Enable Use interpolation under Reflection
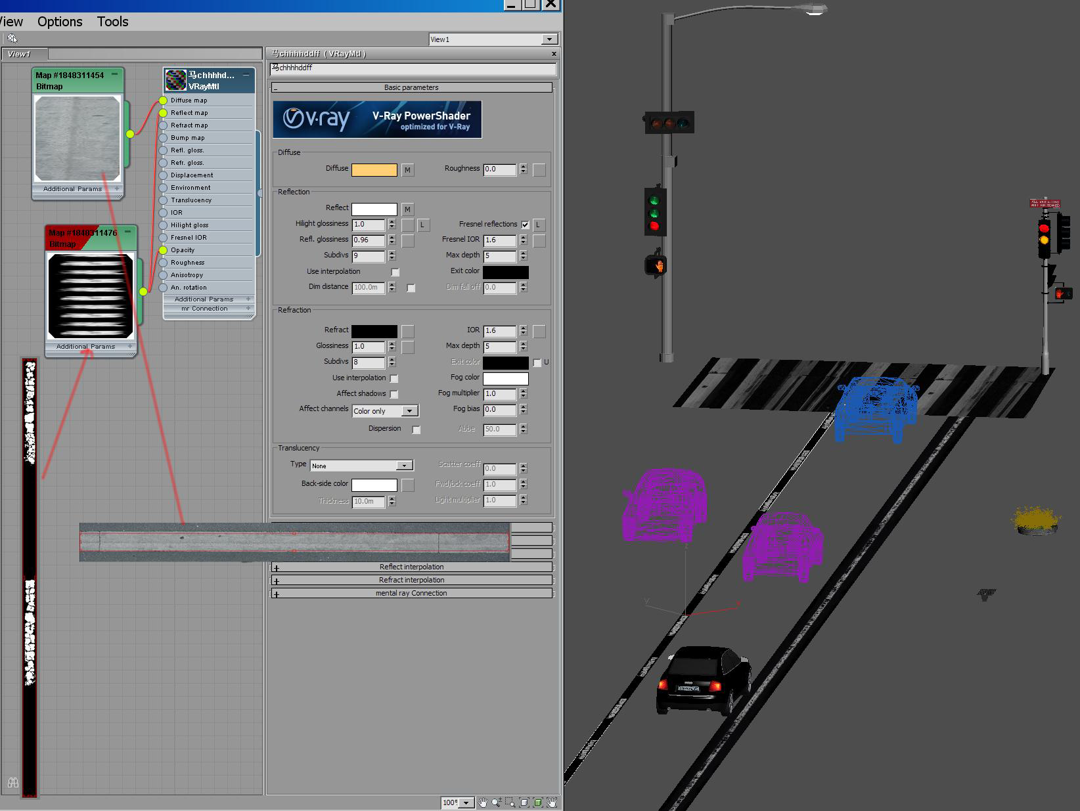Image resolution: width=1080 pixels, height=811 pixels. click(x=395, y=272)
